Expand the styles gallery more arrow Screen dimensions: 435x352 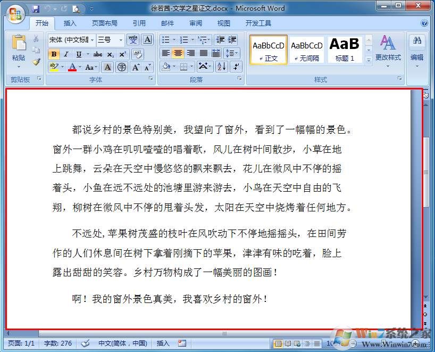[x=369, y=59]
